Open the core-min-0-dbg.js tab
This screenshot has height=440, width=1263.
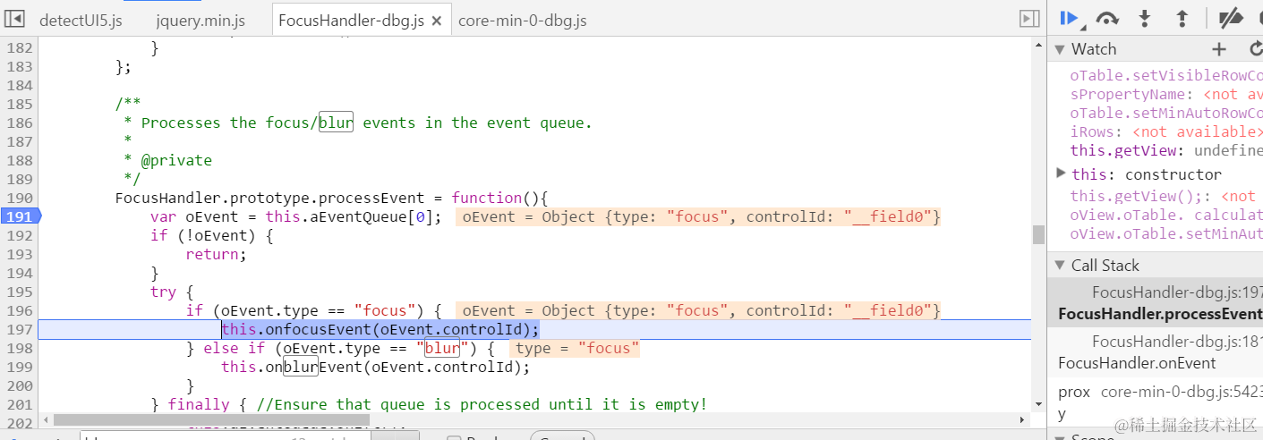tap(522, 20)
